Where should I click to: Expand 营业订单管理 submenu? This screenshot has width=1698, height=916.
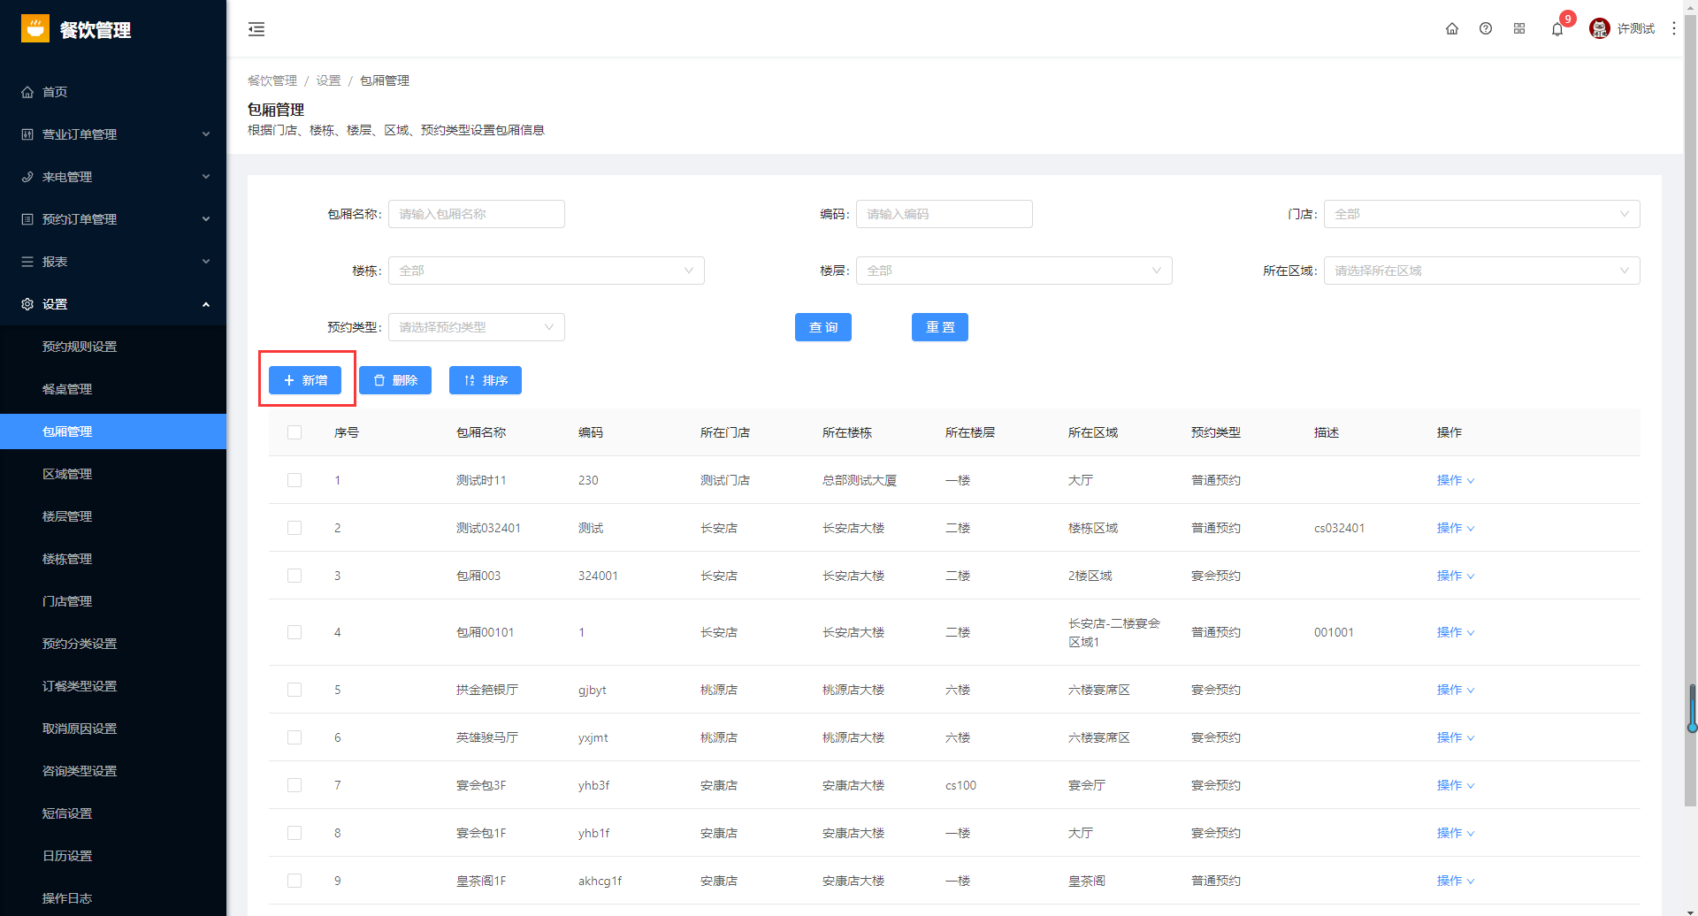(206, 134)
